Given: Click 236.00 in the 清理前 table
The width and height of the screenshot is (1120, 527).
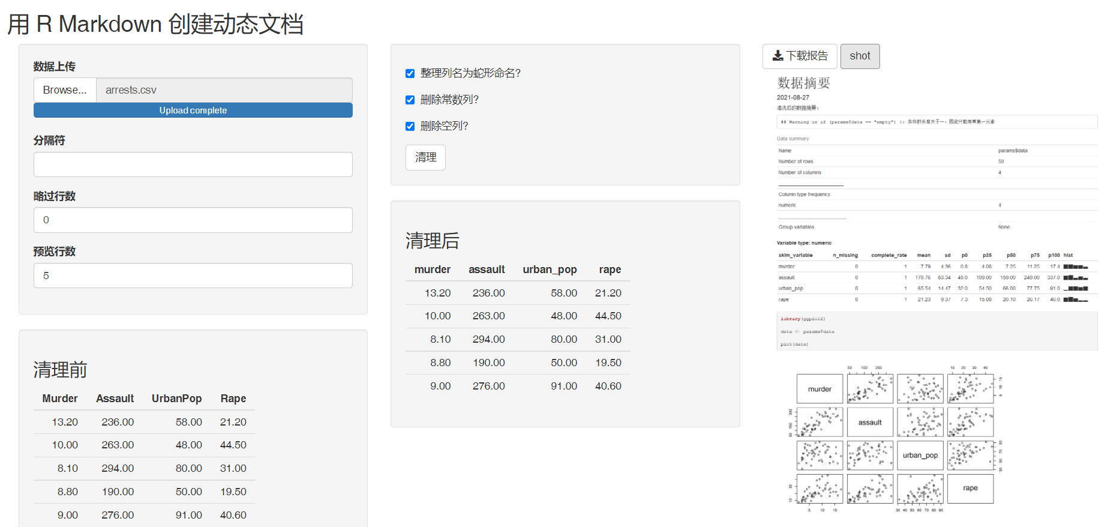Looking at the screenshot, I should coord(118,422).
